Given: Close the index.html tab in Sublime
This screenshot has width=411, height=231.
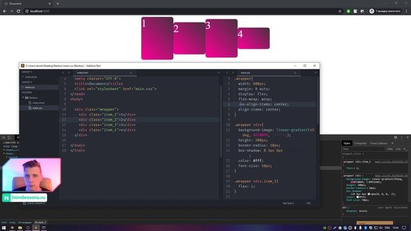Looking at the screenshot, I should coord(131,73).
